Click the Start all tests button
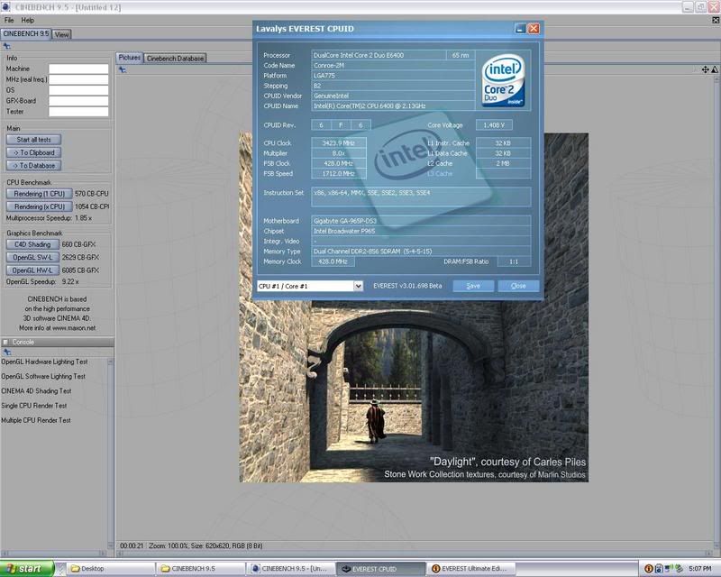The height and width of the screenshot is (577, 721). pyautogui.click(x=33, y=140)
